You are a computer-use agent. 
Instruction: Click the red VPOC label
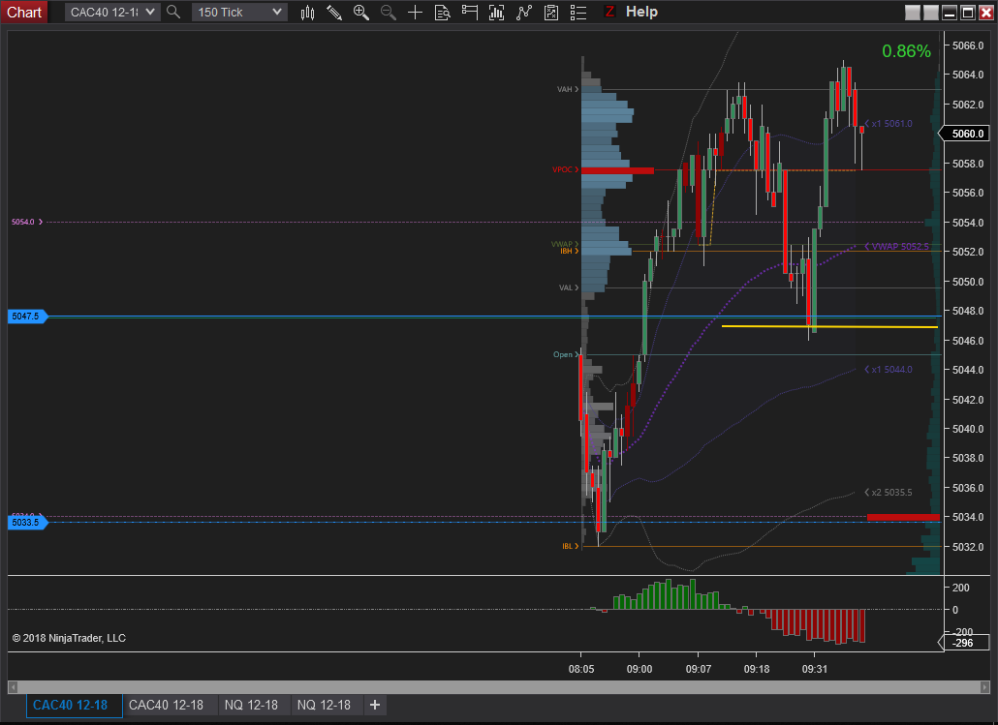coord(565,169)
